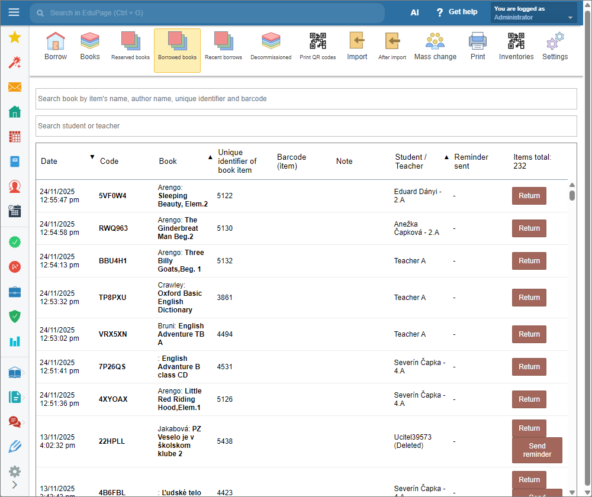Open Mass change tool
This screenshot has height=497, width=592.
pos(435,47)
